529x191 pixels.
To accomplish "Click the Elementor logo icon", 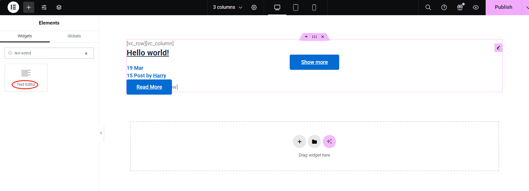I will coord(13,7).
